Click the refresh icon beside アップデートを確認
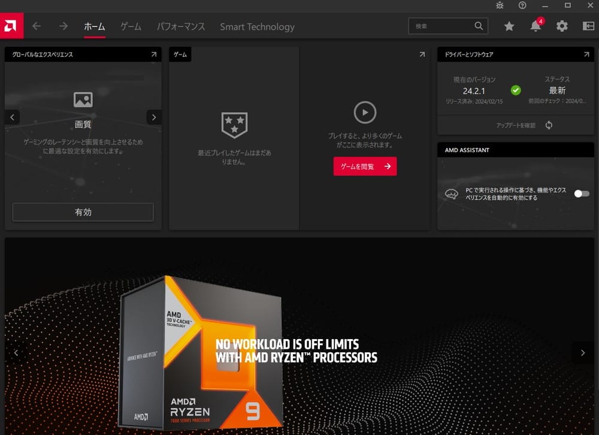Image resolution: width=599 pixels, height=435 pixels. click(549, 125)
